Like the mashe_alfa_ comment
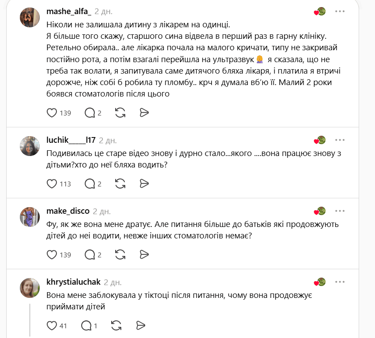This screenshot has width=375, height=338. 52,113
